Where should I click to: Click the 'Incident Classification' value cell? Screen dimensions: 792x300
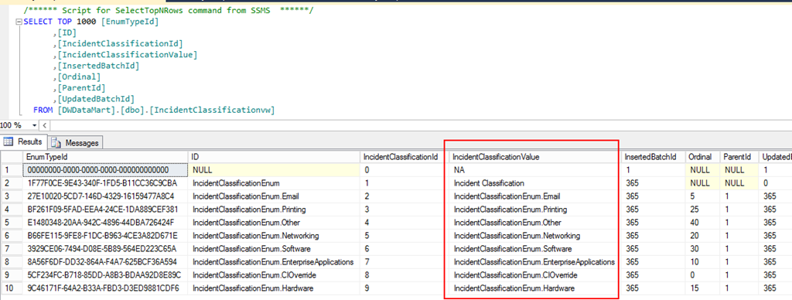pos(535,183)
